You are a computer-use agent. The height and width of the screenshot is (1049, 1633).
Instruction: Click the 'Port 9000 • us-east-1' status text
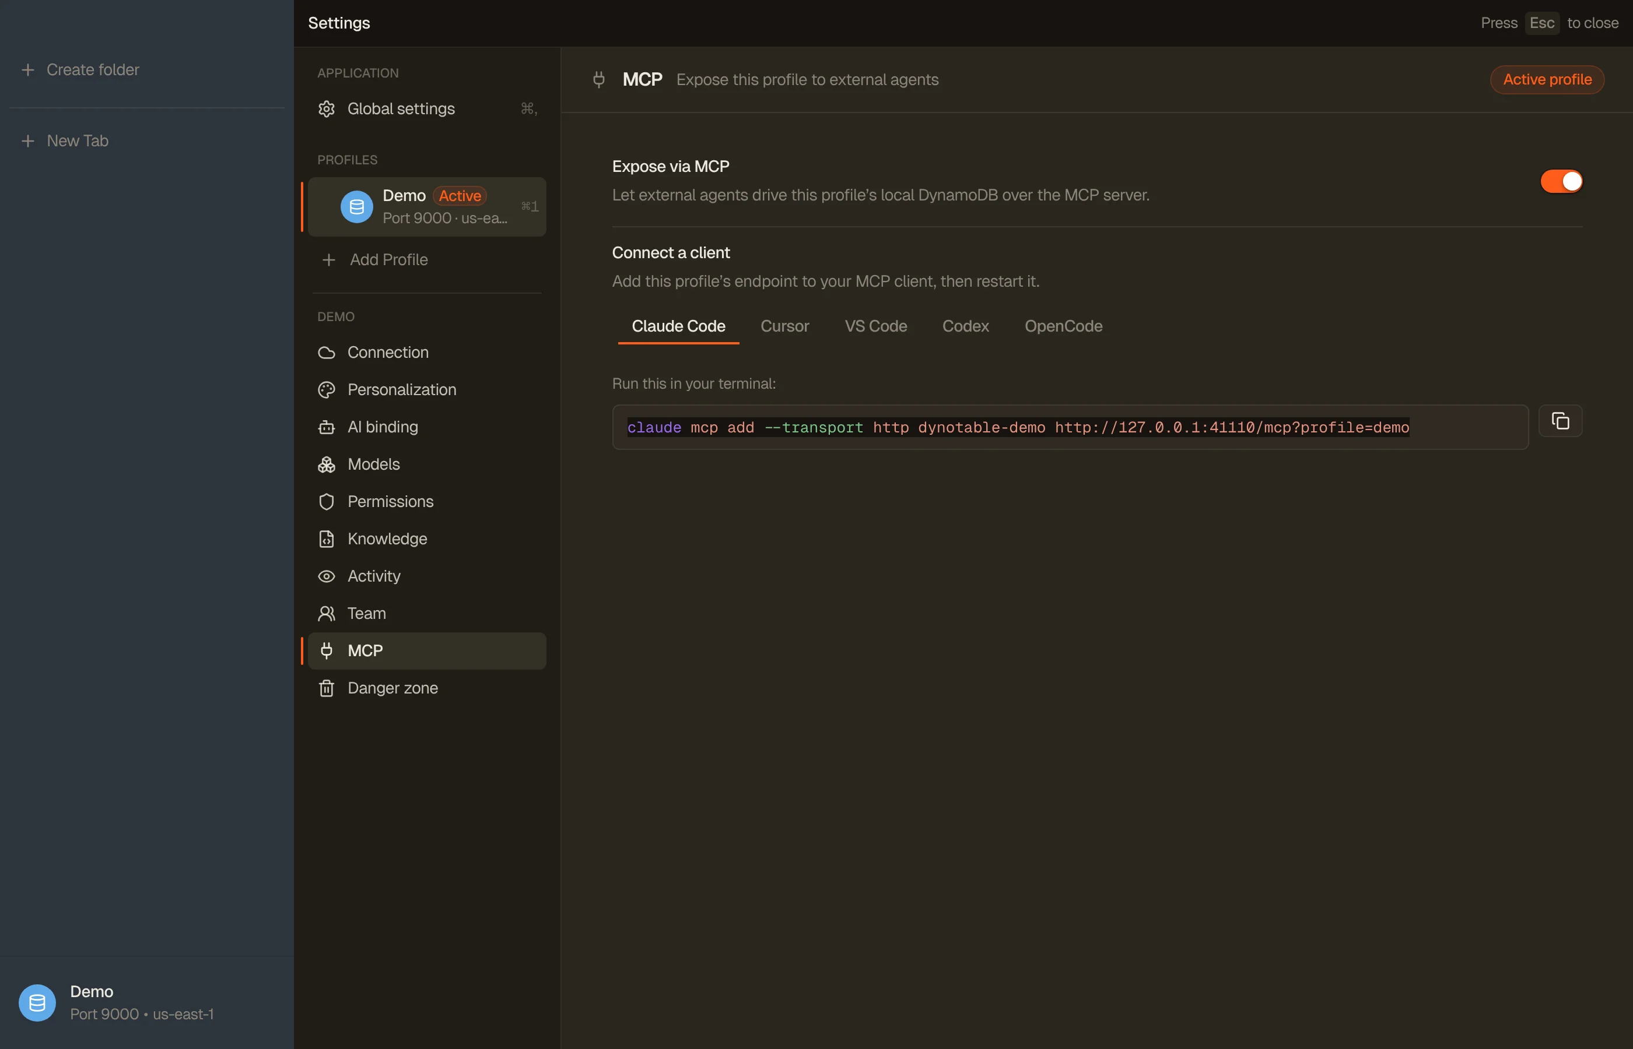click(142, 1014)
